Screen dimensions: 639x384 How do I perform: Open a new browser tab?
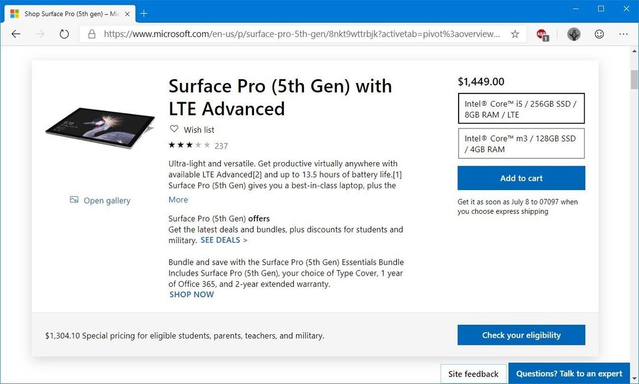click(145, 13)
